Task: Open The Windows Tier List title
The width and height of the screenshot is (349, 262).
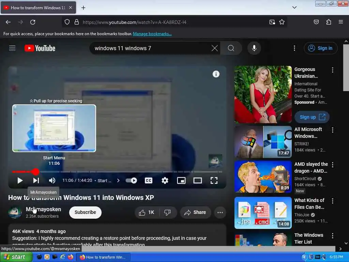Action: (309, 238)
